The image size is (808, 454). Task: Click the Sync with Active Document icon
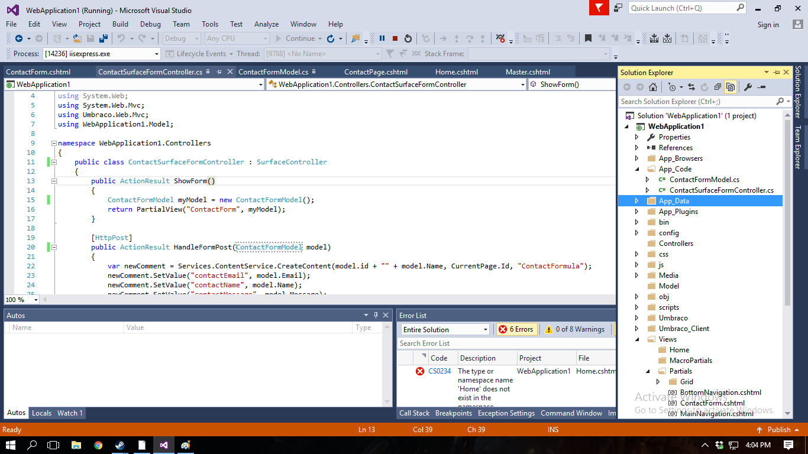tap(691, 87)
